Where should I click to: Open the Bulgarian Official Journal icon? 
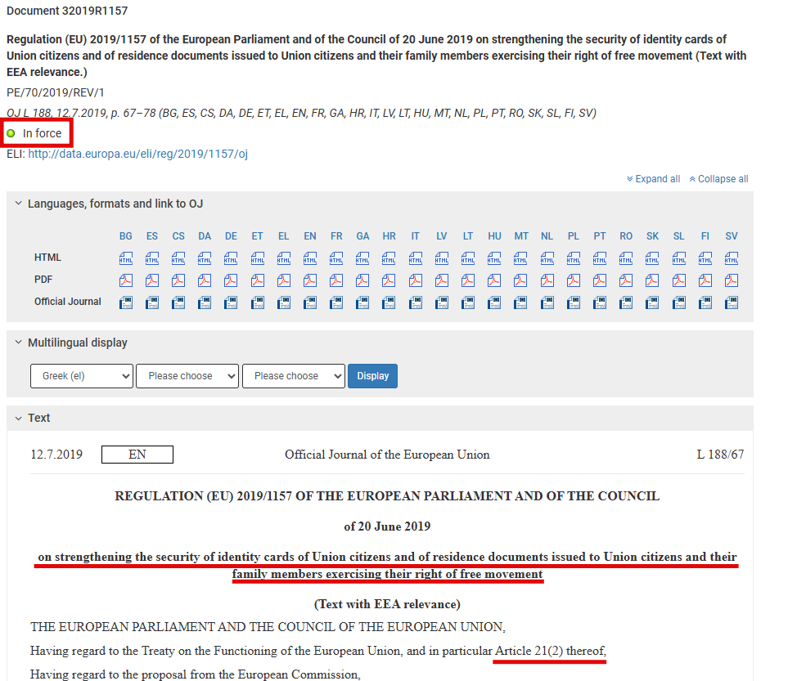coord(126,302)
